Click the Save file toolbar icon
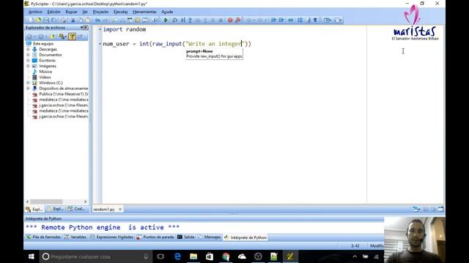Viewport: 469px width, 263px height. coord(46,20)
